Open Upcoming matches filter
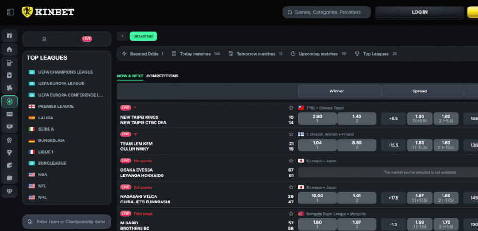Viewport: 478px width, 231px height. tap(319, 54)
